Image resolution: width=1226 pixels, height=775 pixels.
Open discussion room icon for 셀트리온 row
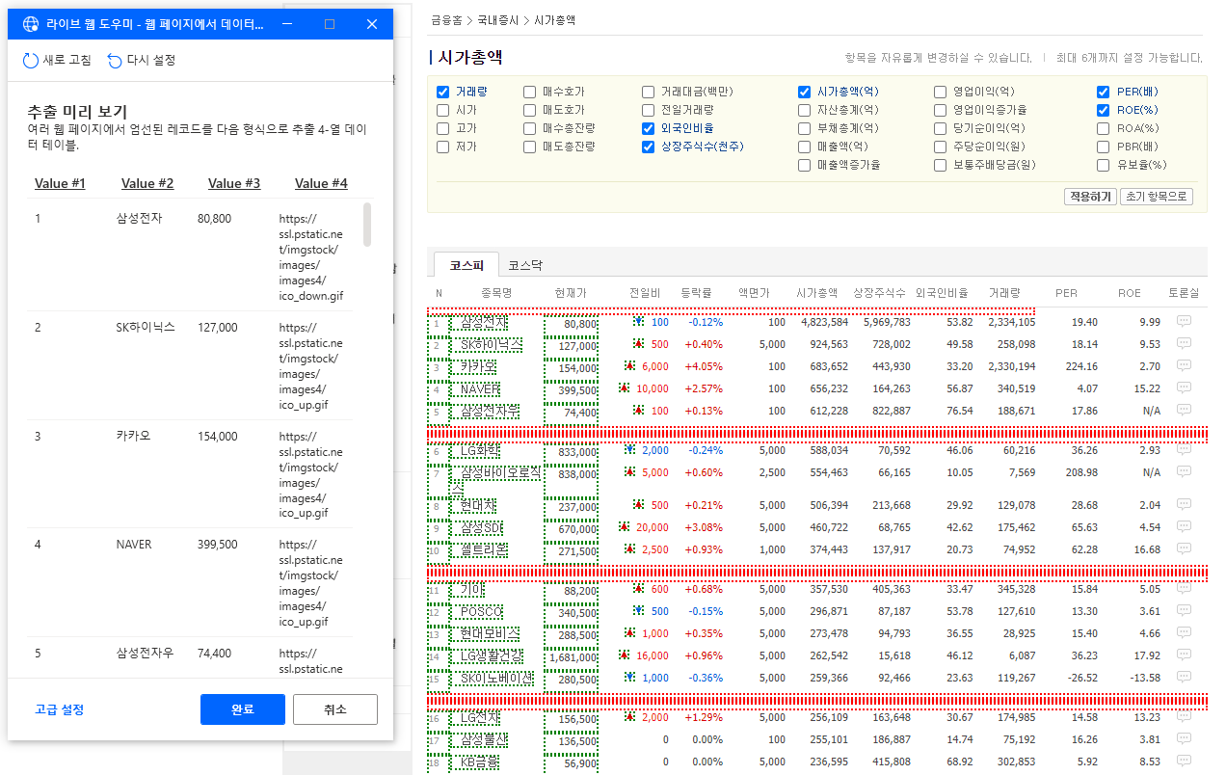(x=1185, y=549)
